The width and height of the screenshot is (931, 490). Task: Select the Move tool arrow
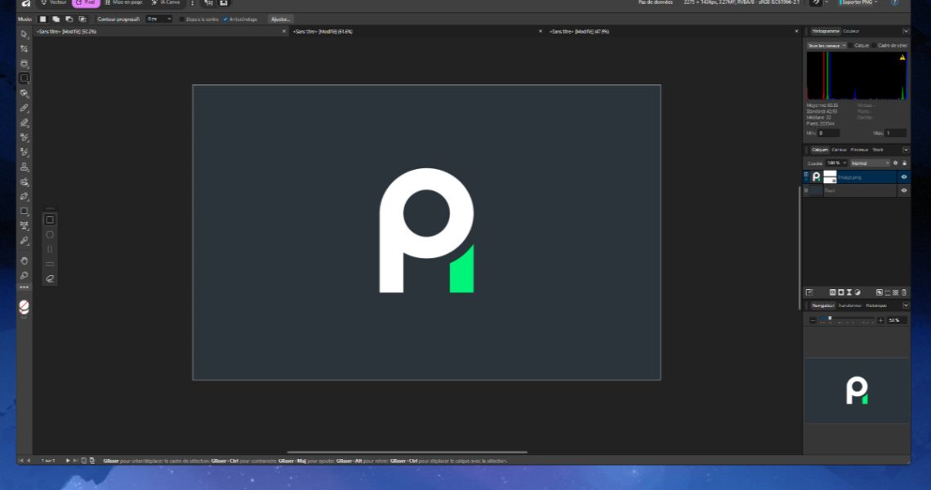tap(24, 33)
